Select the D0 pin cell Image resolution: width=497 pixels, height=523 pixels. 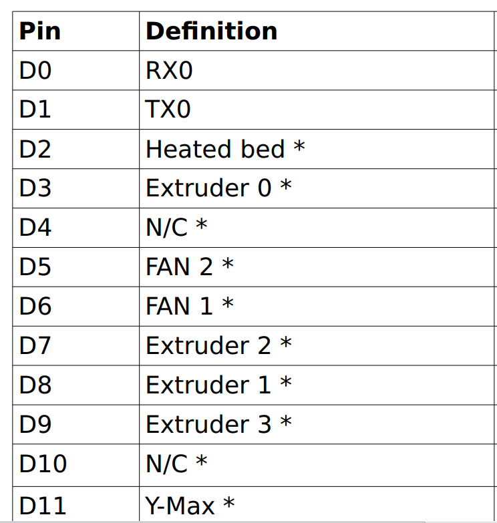[35, 70]
